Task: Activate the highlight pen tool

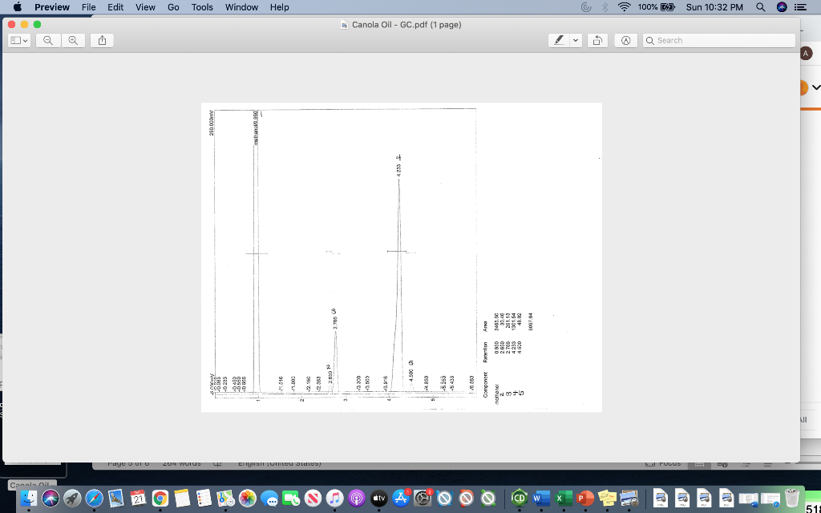Action: point(559,40)
